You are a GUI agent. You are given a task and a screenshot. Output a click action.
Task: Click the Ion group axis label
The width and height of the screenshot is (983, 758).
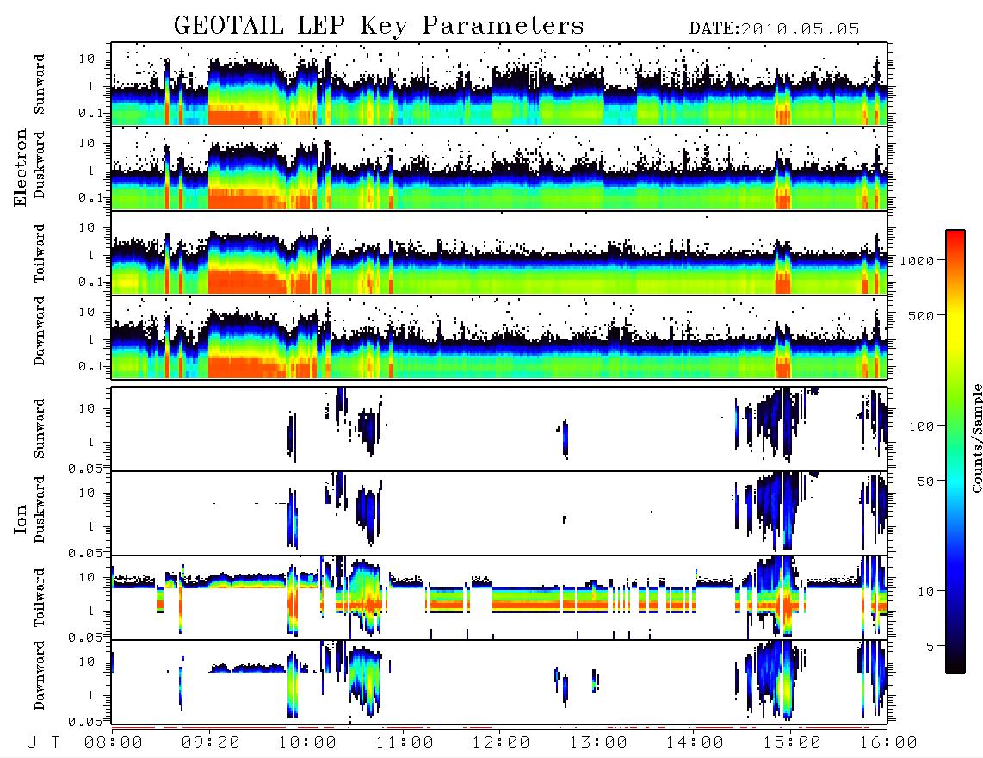click(x=20, y=519)
